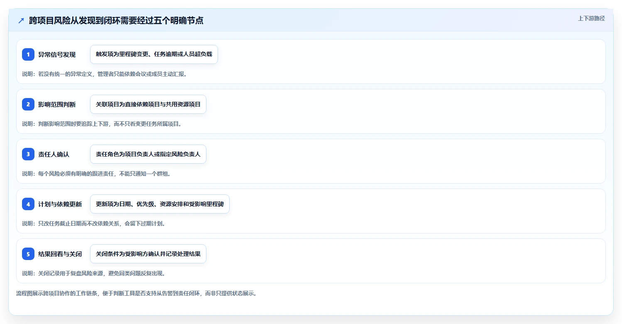Click the note 判断影响范围时要追踪上下游
This screenshot has height=324, width=622.
tap(102, 124)
